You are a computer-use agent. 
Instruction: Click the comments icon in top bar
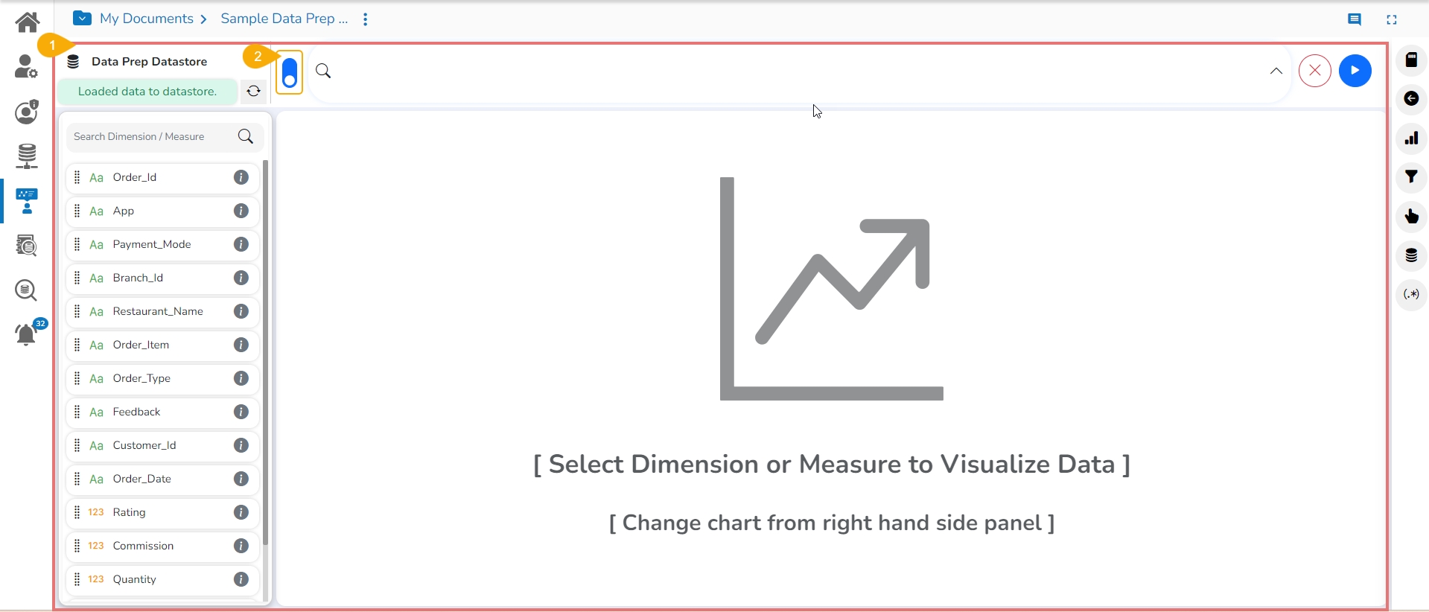click(x=1355, y=20)
